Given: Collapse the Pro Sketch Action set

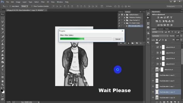Looking at the screenshot, I should tap(125, 23).
